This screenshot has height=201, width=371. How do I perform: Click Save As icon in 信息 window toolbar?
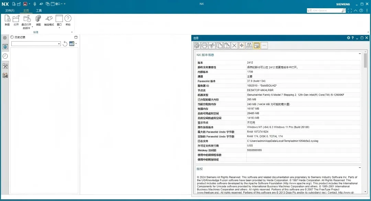point(197,45)
